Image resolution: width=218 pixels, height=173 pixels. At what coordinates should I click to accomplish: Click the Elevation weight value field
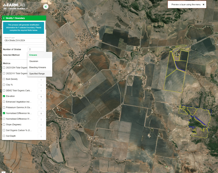[x=41, y=97]
